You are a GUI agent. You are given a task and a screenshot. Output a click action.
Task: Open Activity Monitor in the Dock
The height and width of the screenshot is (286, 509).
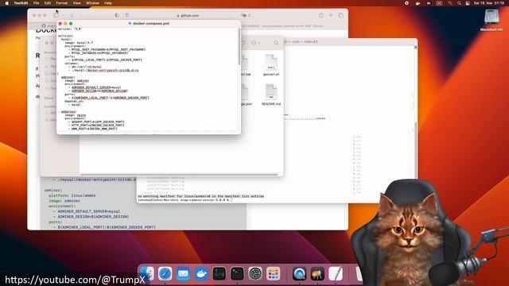tap(220, 274)
